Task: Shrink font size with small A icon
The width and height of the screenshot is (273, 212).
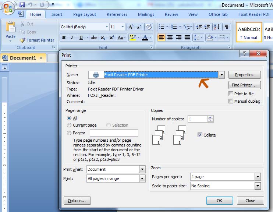Action: click(x=139, y=27)
